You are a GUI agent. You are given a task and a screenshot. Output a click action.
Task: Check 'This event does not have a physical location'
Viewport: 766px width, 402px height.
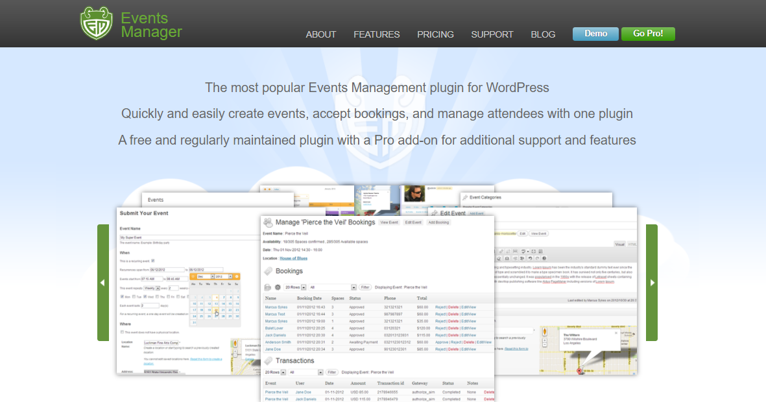[121, 332]
